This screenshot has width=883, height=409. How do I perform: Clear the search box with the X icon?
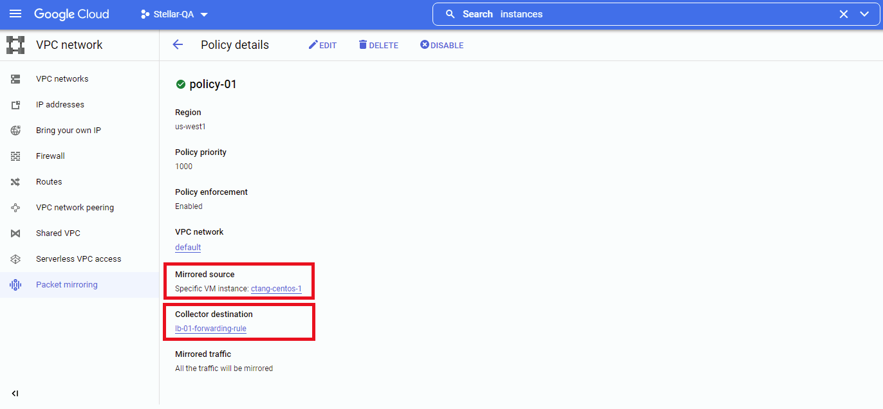pyautogui.click(x=843, y=14)
